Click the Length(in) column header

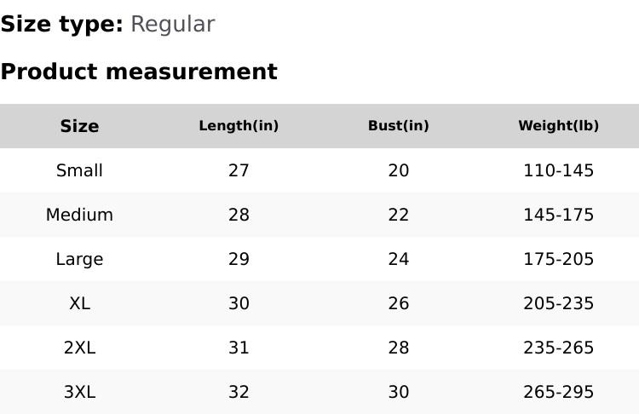coord(239,126)
